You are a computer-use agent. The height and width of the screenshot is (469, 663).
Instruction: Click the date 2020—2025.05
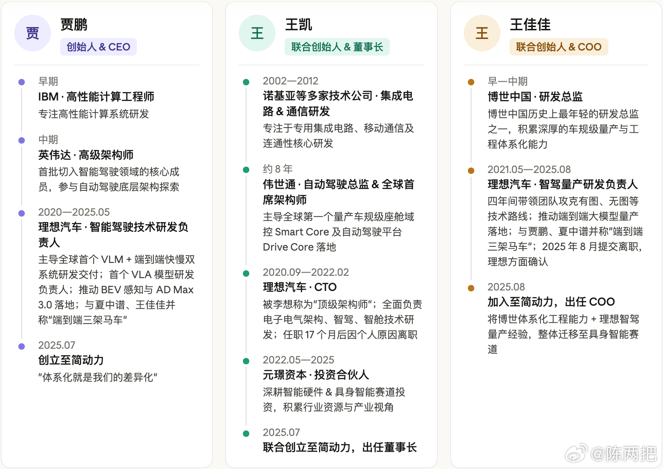click(74, 212)
